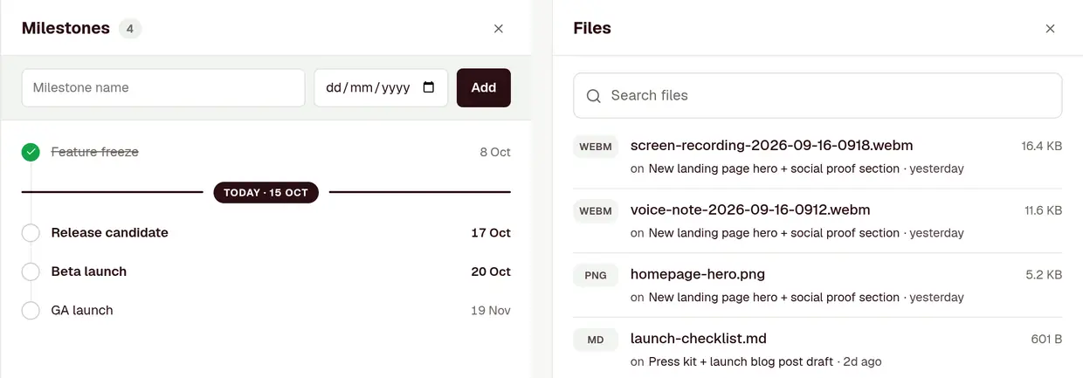Select the Feature freeze milestone text
Viewport: 1083px width, 378px height.
click(x=95, y=152)
